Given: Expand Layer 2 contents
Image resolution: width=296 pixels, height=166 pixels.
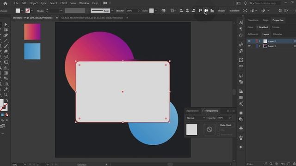Looking at the screenshot, I should (259, 41).
